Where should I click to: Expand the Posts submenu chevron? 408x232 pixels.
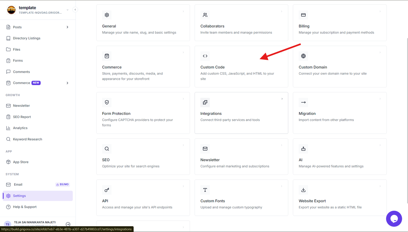coord(67,27)
